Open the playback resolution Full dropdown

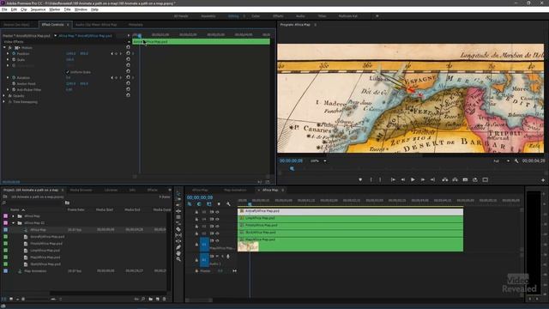[501, 161]
